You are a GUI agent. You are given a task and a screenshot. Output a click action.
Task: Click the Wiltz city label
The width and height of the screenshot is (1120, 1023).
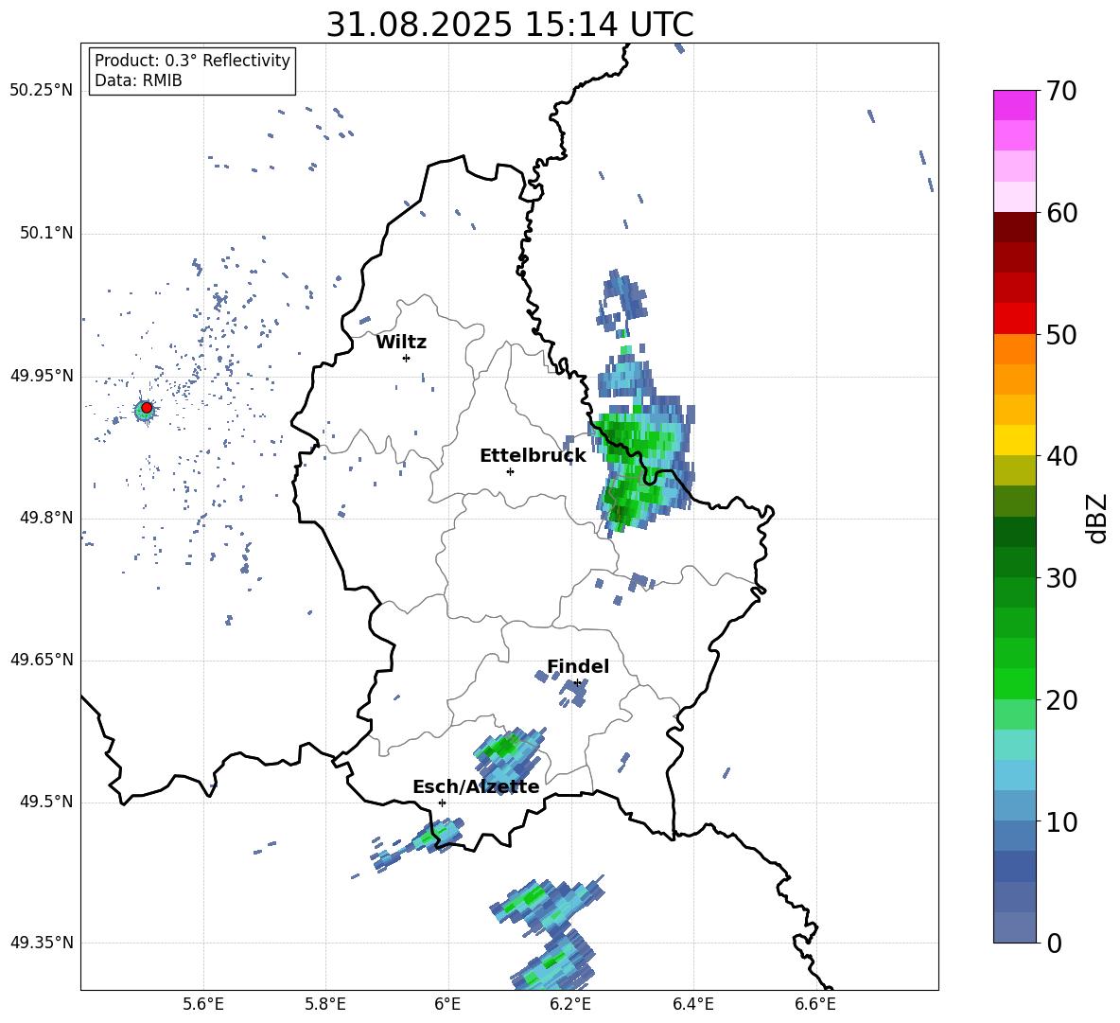(401, 343)
